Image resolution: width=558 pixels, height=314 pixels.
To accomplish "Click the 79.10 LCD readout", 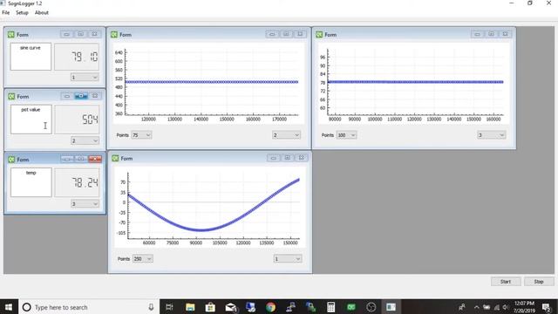I will 77,57.
